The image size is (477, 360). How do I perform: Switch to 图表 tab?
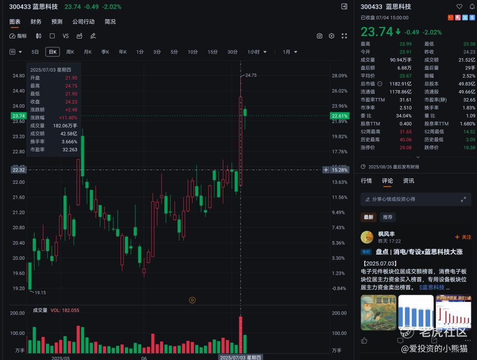[15, 22]
